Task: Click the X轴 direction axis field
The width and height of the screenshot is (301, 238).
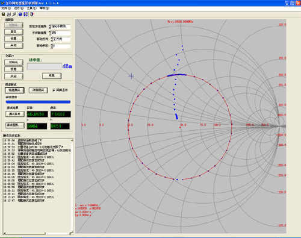Action: (x=61, y=33)
